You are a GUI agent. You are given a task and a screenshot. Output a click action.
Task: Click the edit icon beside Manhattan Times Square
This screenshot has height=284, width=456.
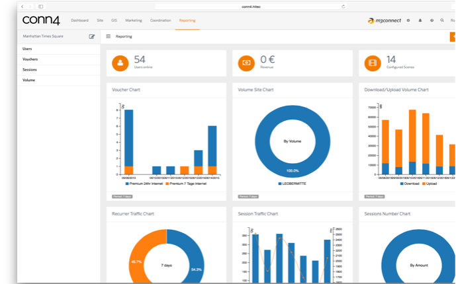(x=91, y=36)
